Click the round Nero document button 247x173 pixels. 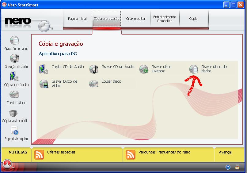[44, 26]
